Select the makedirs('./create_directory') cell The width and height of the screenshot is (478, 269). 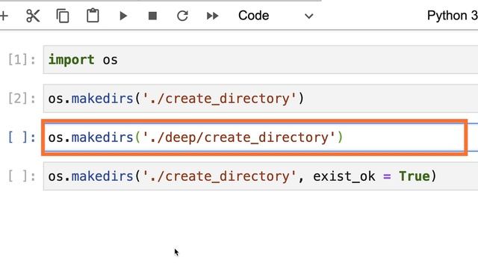[x=261, y=99]
